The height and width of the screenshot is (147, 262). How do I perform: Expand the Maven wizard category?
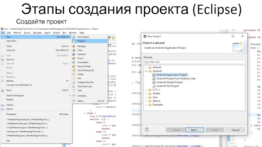point(146,101)
